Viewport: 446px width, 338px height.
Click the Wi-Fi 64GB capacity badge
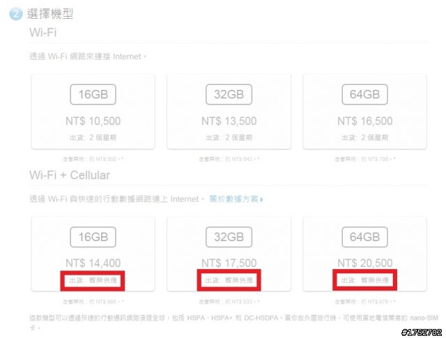coord(364,95)
